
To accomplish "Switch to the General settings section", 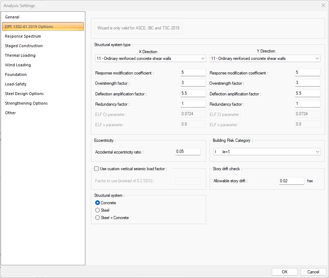I will pos(12,17).
